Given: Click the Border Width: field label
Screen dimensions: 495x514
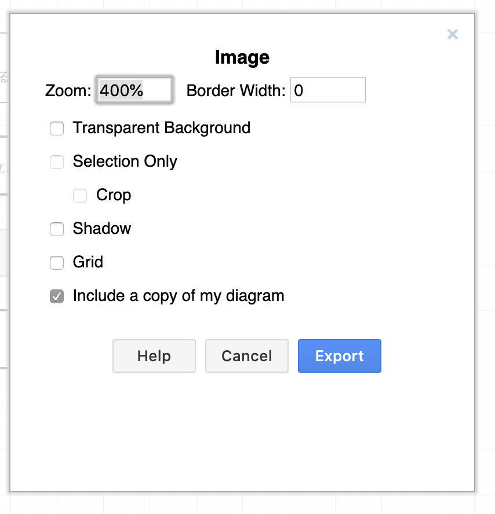Looking at the screenshot, I should [236, 90].
